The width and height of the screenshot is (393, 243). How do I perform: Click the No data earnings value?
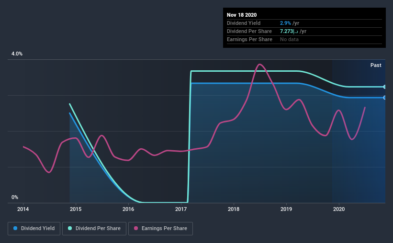289,39
